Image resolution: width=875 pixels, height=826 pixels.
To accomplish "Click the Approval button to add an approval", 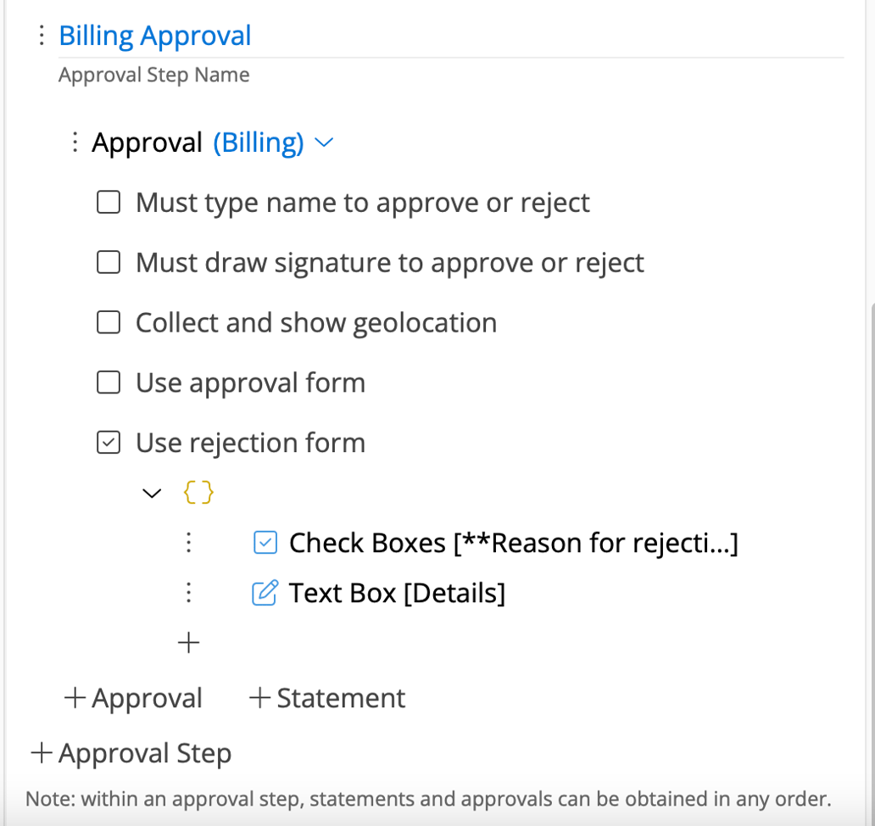I will [x=132, y=697].
